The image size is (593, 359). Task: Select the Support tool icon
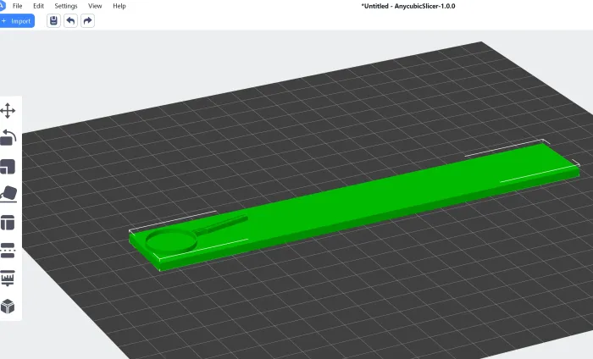[x=8, y=278]
